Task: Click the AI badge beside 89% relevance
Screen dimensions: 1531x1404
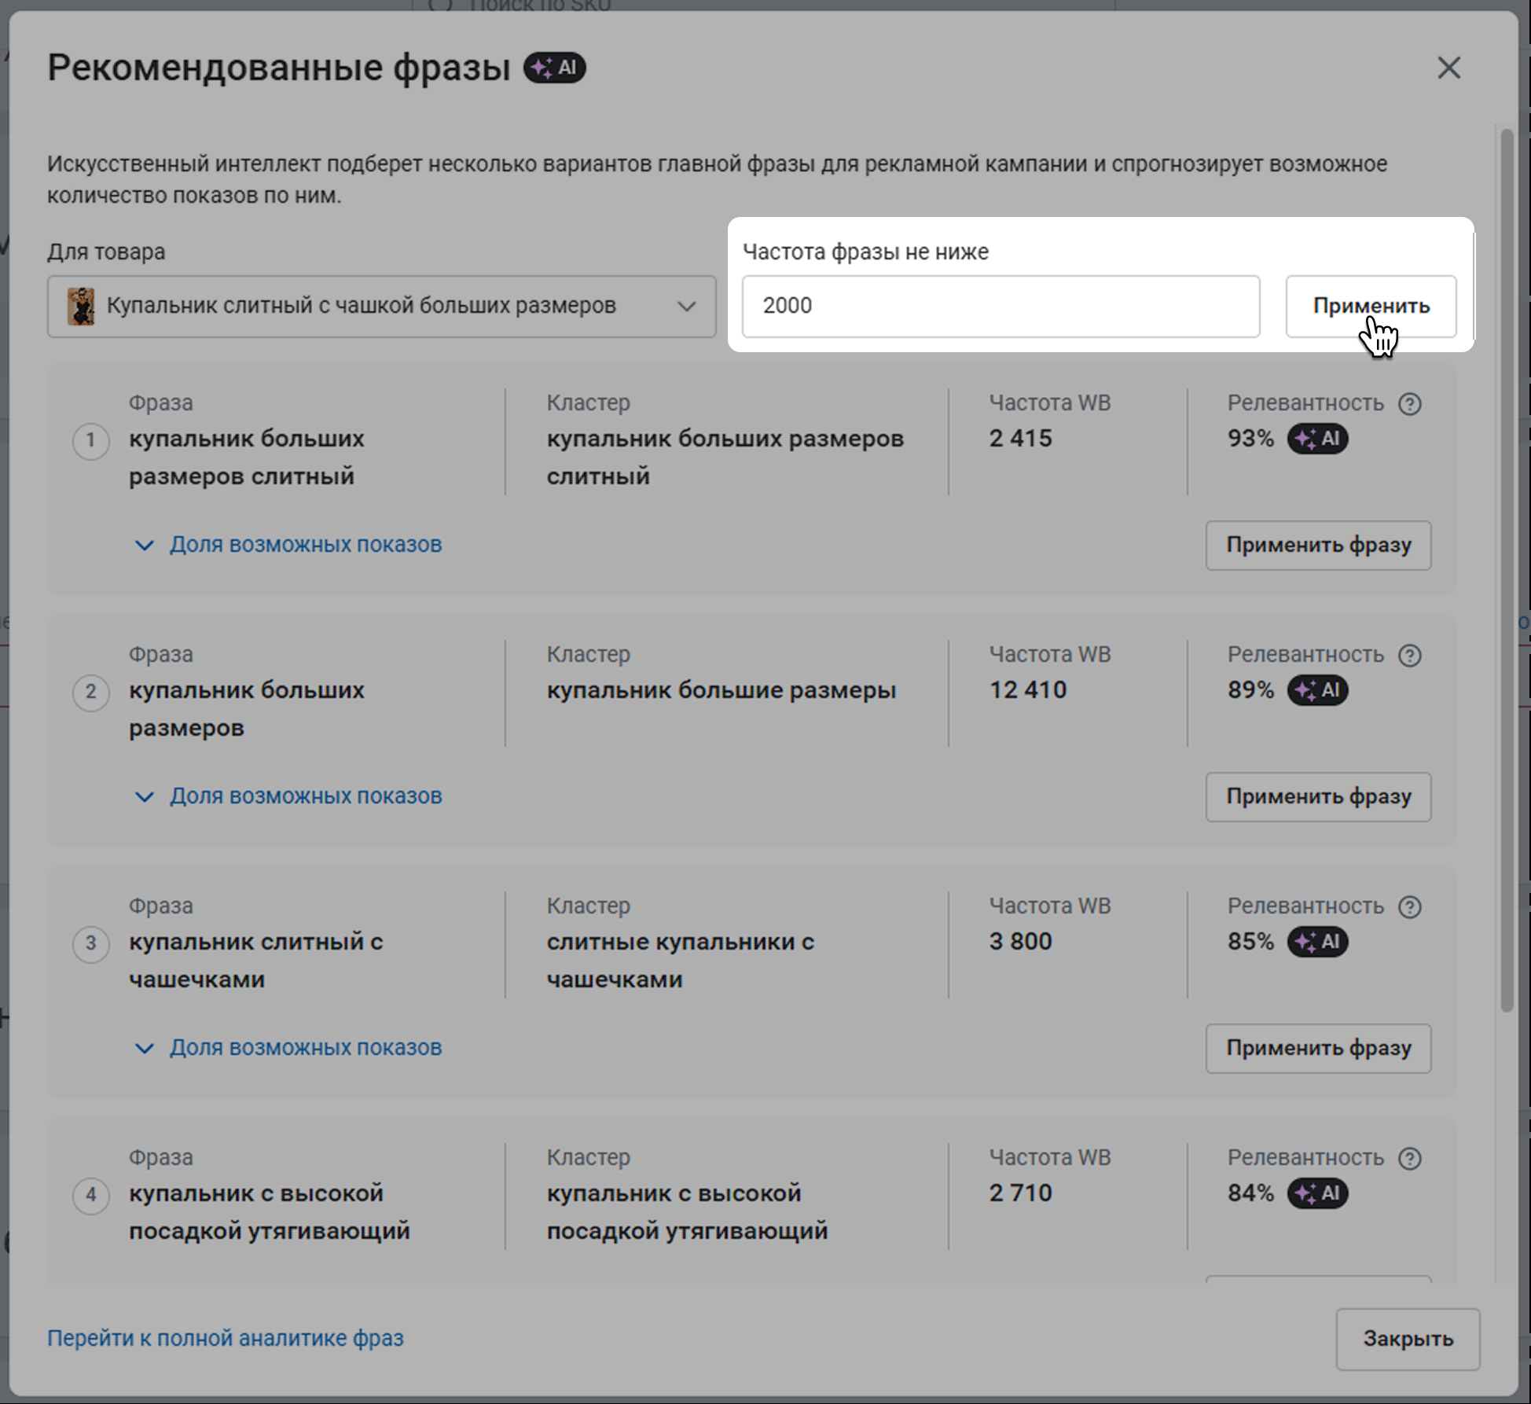Action: pyautogui.click(x=1317, y=690)
